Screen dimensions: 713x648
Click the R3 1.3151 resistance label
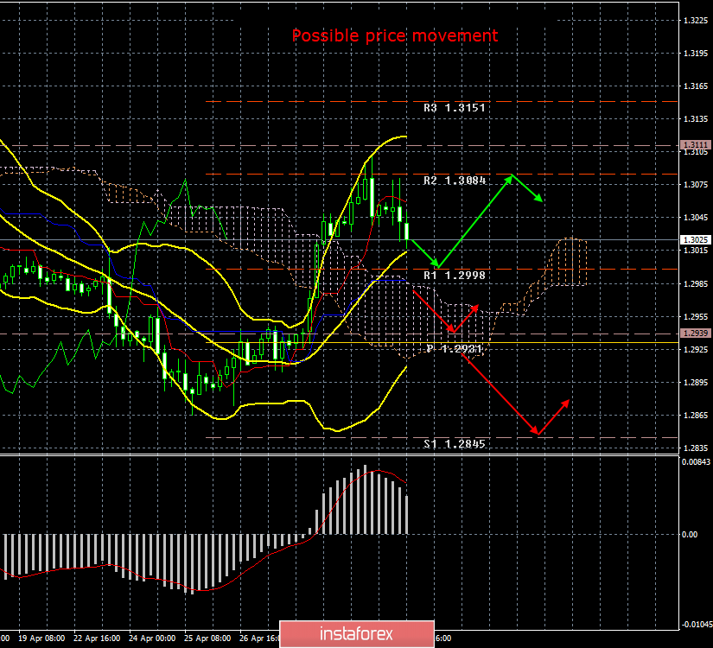455,108
